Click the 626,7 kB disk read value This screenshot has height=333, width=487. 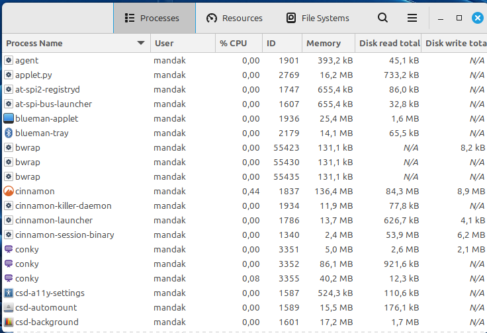coord(401,220)
